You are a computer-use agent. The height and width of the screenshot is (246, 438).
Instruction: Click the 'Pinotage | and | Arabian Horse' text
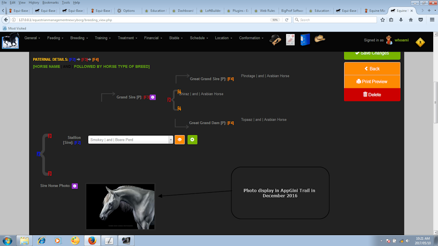(x=265, y=76)
